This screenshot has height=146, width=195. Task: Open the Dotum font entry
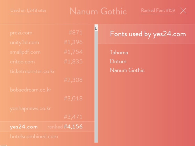pyautogui.click(x=118, y=61)
